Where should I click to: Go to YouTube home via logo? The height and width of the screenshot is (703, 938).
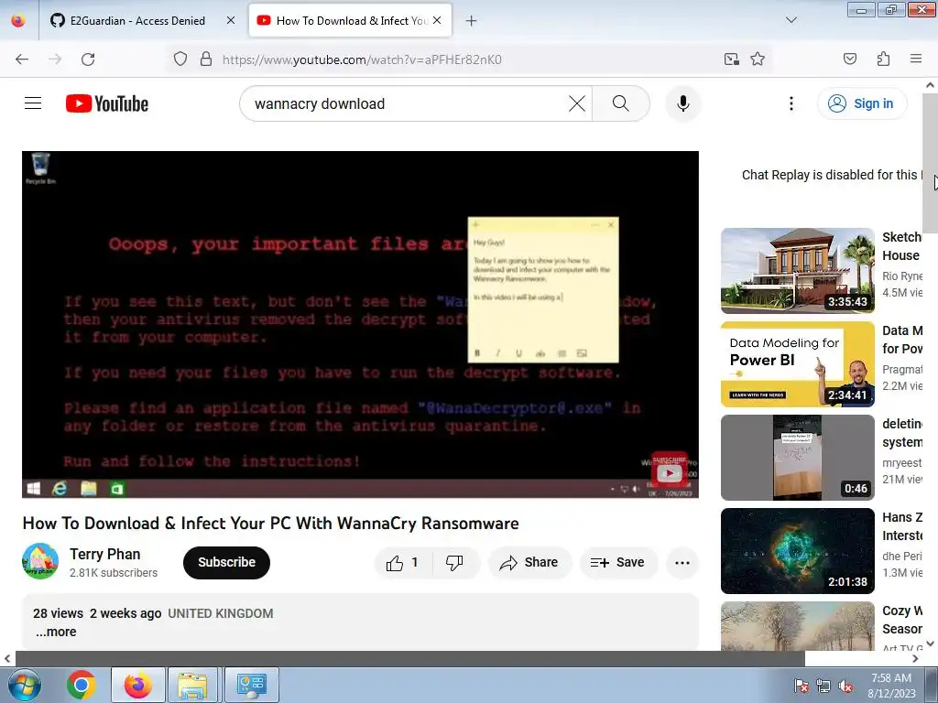[107, 103]
